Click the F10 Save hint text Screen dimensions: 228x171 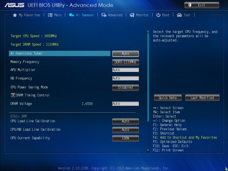161,146
